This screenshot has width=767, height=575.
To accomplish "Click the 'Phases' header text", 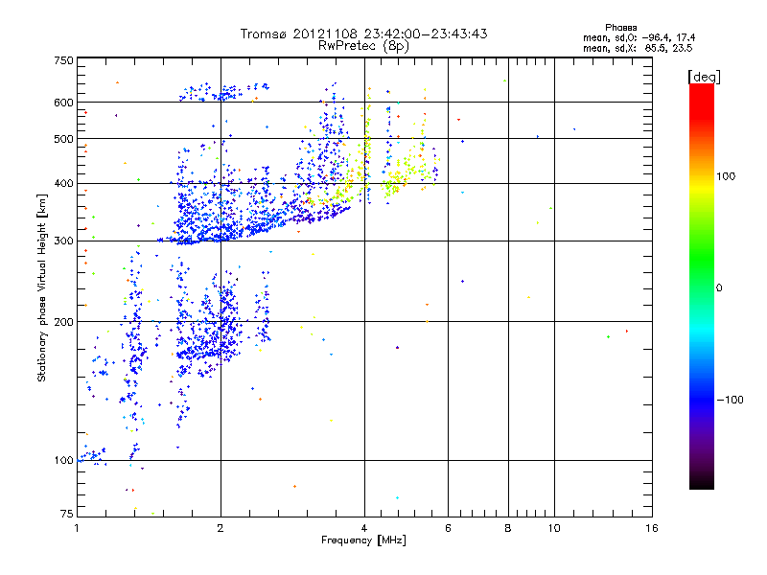I will coord(620,28).
